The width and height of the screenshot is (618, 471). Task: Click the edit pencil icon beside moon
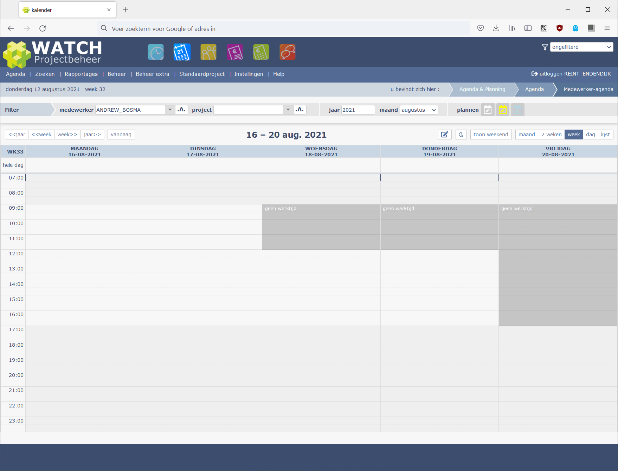point(445,135)
